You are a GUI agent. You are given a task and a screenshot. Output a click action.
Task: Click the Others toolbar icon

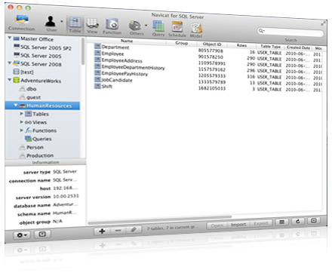click(x=136, y=28)
